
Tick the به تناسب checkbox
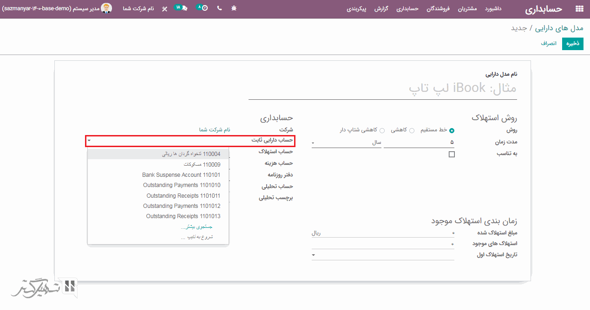(452, 154)
